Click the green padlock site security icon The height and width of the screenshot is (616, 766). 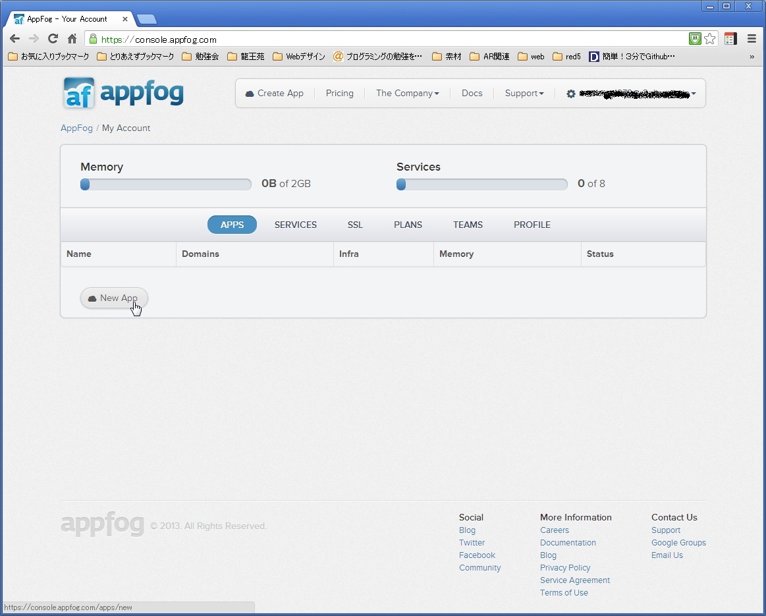[x=93, y=39]
